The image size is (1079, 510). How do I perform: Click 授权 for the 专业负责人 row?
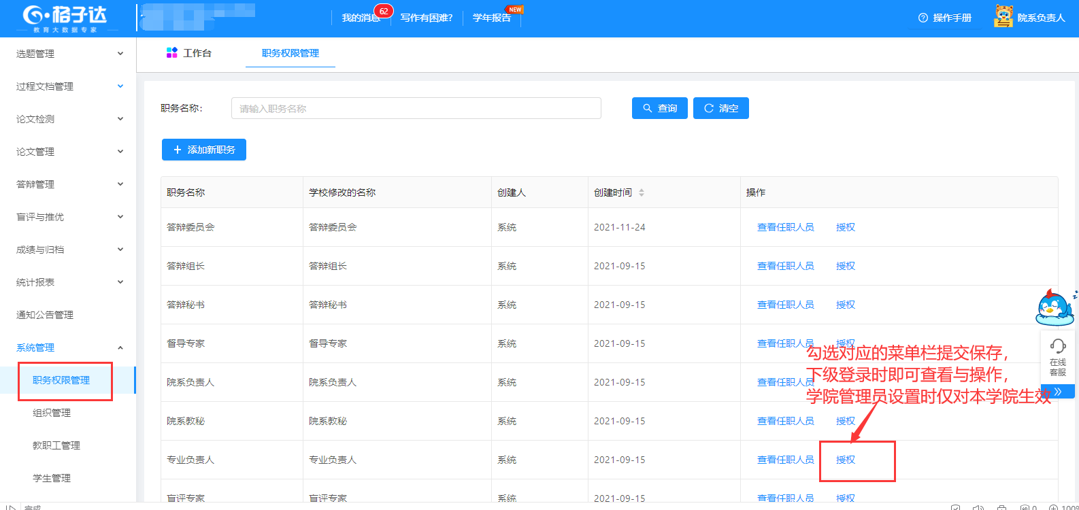click(x=845, y=460)
